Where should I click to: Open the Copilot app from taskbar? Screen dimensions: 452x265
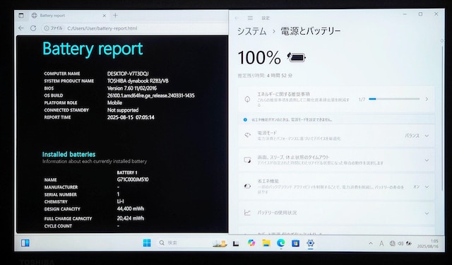pos(251,243)
